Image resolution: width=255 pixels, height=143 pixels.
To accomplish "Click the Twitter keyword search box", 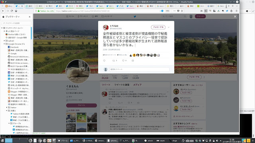I will pos(174,16).
